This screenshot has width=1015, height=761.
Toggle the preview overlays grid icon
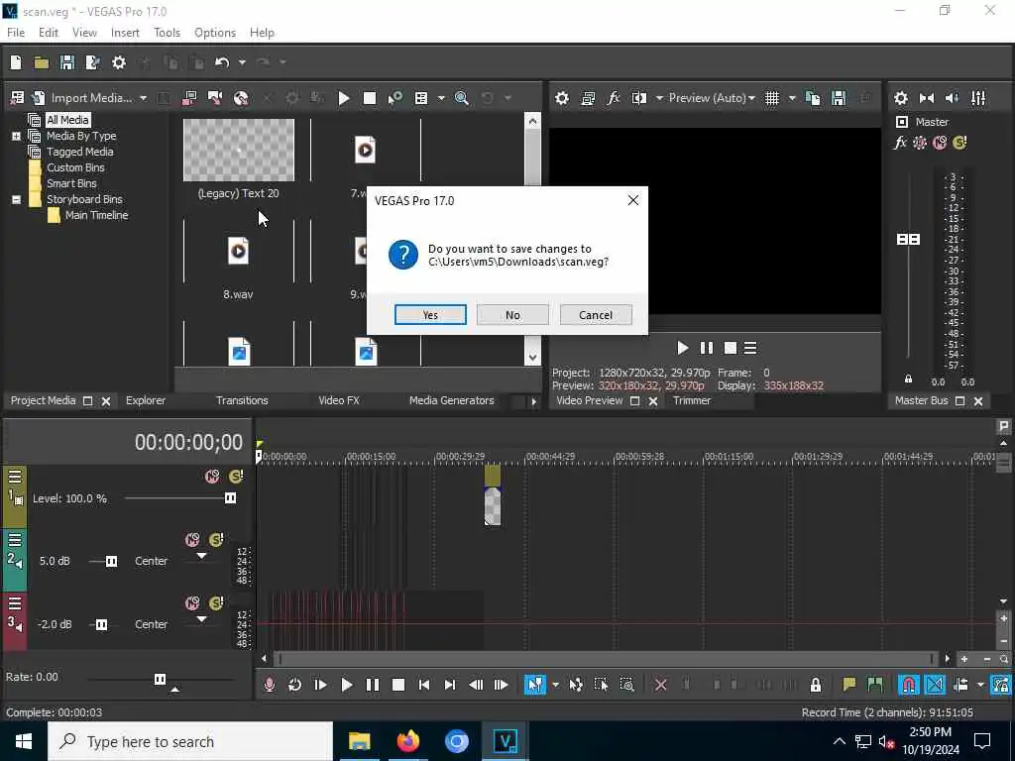point(772,98)
